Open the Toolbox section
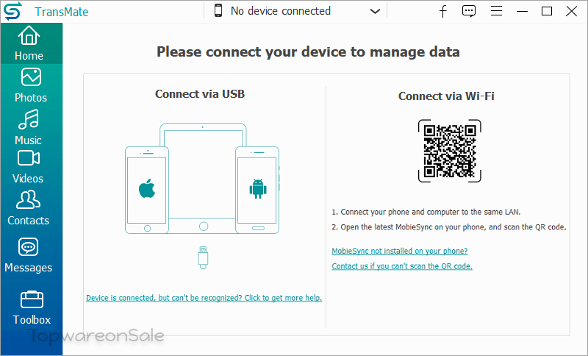This screenshot has height=356, width=588. tap(32, 307)
